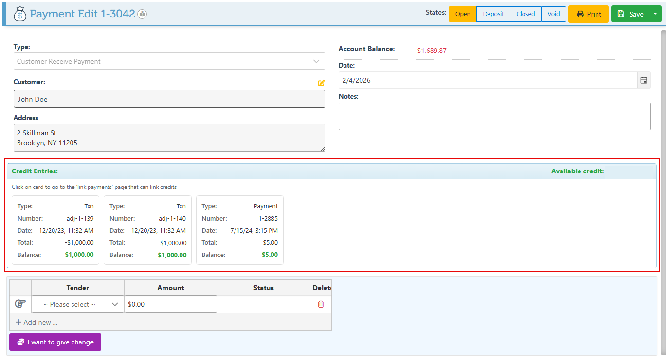Image resolution: width=669 pixels, height=359 pixels.
Task: Click the Print button
Action: (x=588, y=14)
